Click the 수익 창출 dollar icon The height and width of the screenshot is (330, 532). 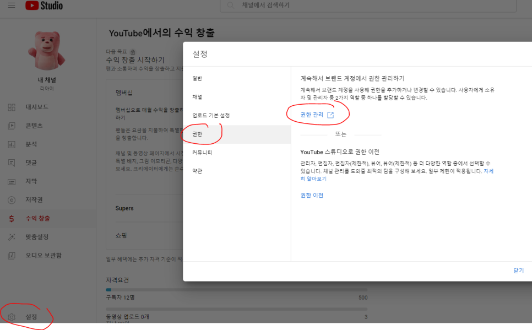pyautogui.click(x=12, y=219)
